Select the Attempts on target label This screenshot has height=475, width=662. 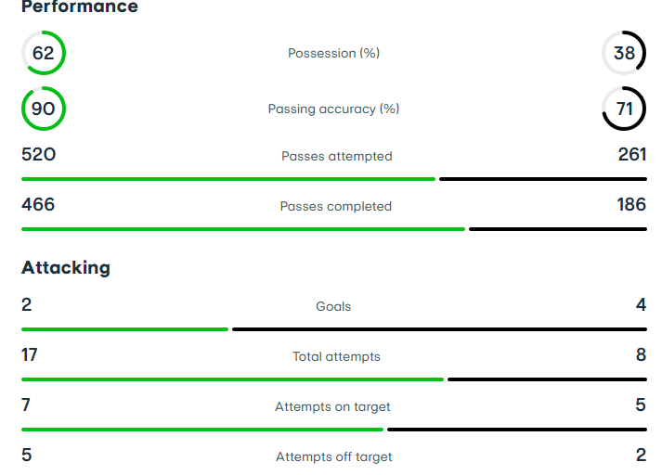click(x=333, y=406)
